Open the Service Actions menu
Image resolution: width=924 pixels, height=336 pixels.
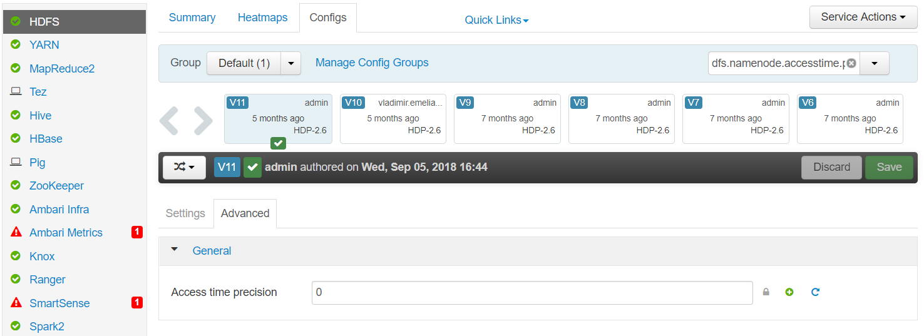(x=863, y=18)
